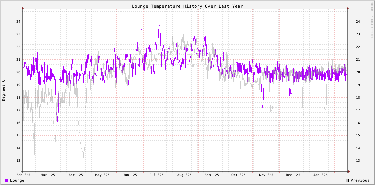Click the 24 tick label on left axis
Viewport: 375px width, 185px height.
(18, 22)
